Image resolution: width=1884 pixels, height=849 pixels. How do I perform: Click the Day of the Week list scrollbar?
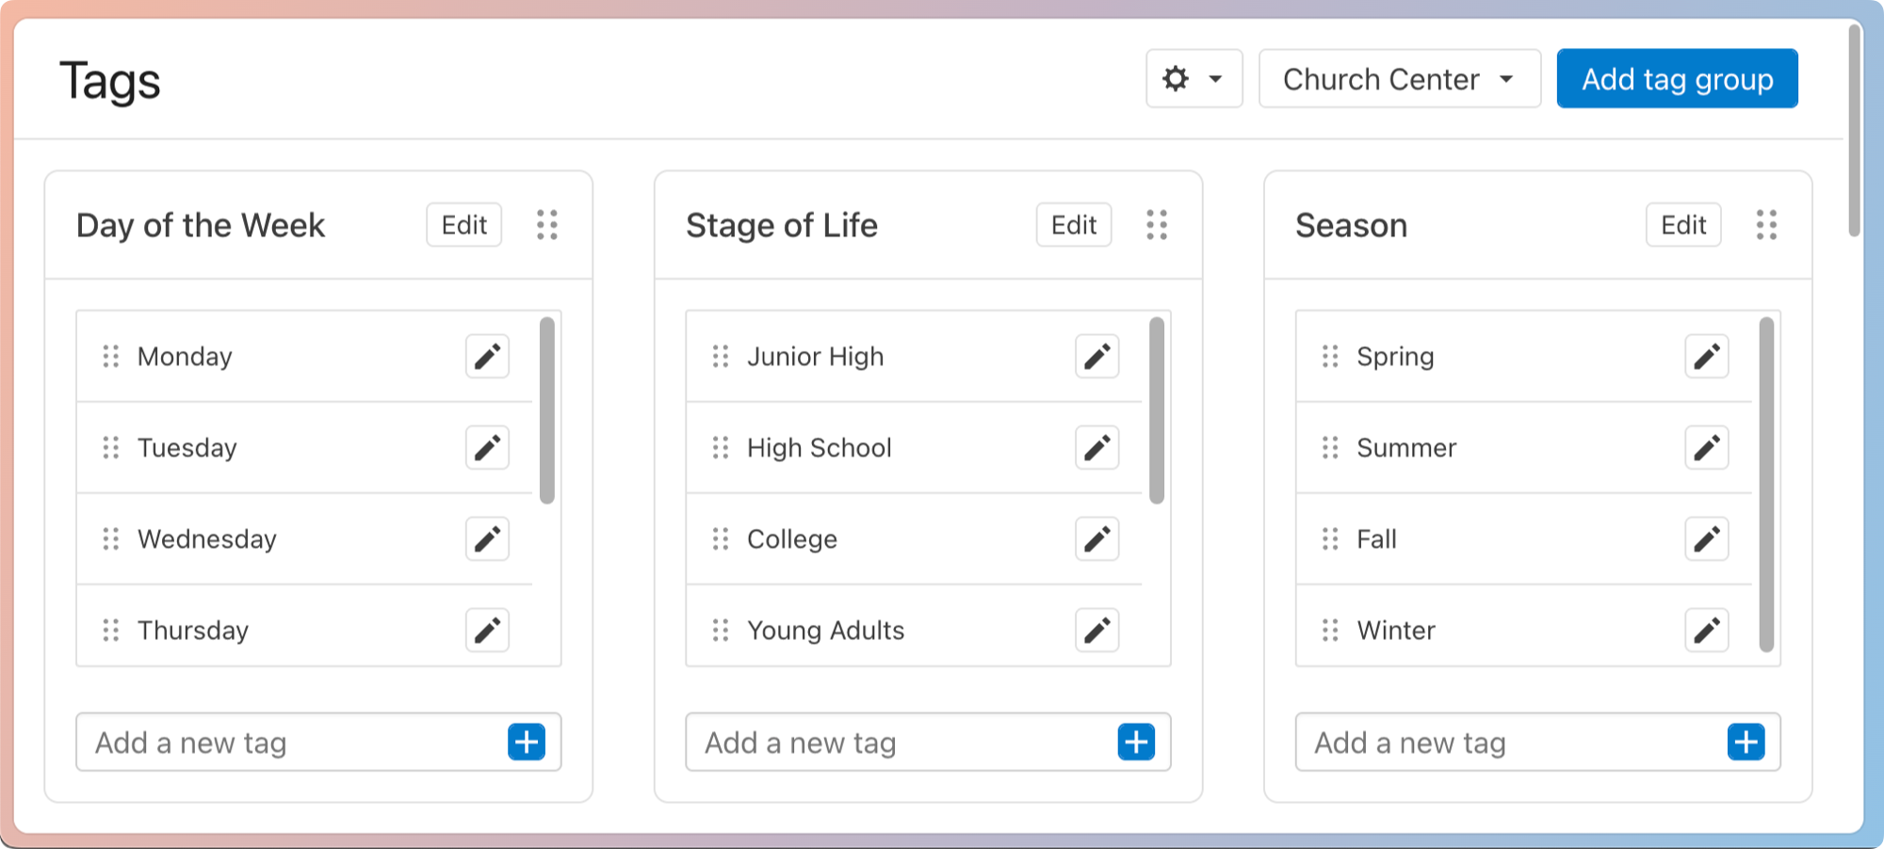(x=547, y=410)
